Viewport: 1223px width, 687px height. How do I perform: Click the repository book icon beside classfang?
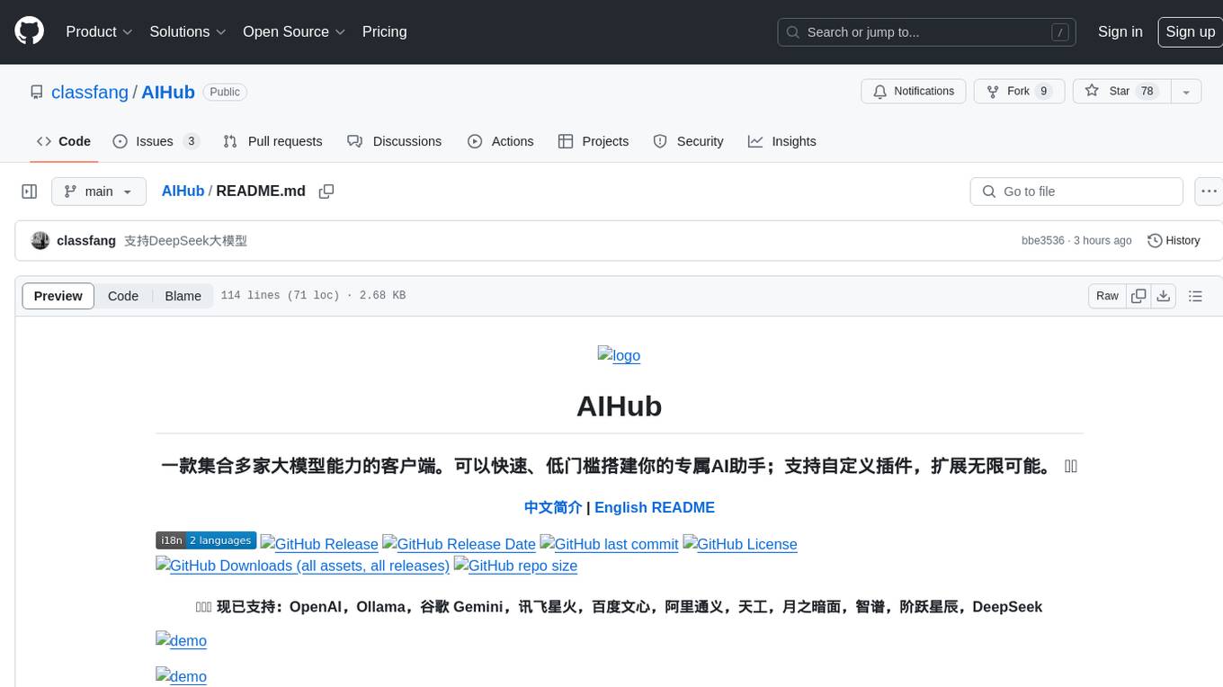36,92
